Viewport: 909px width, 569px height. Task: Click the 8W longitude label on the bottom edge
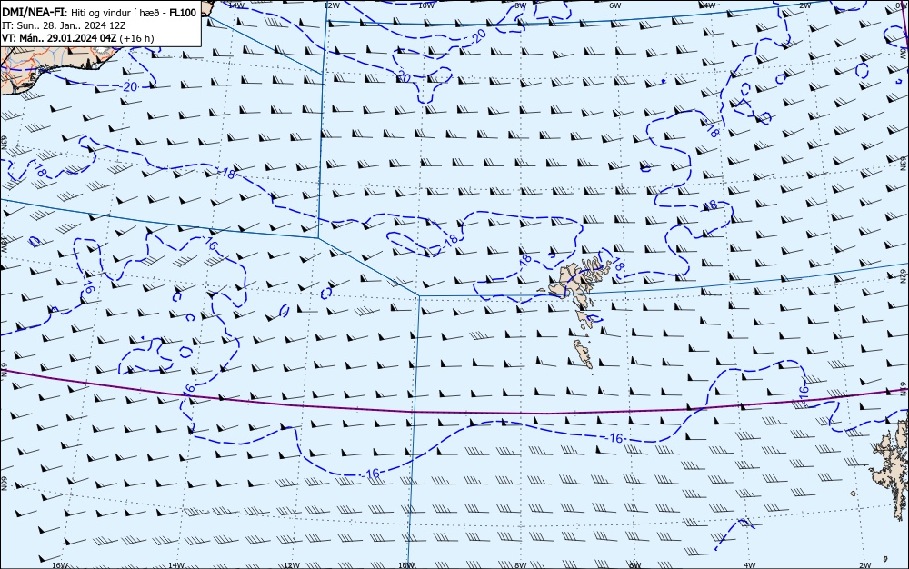pos(521,565)
